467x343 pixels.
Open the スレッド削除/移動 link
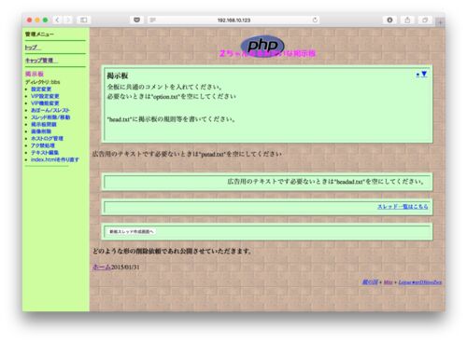(x=50, y=117)
